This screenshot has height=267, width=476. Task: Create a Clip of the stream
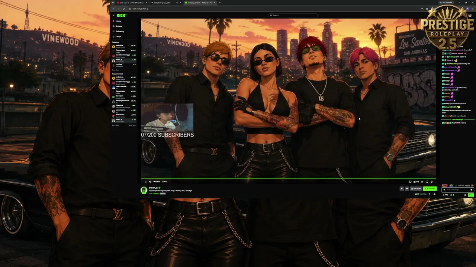(416, 182)
